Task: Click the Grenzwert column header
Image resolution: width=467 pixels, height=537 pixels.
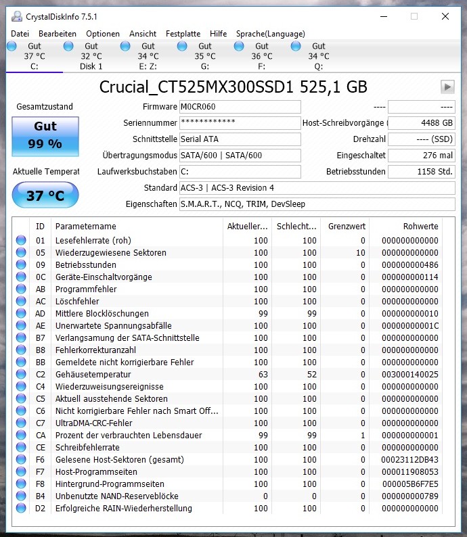Action: 345,227
